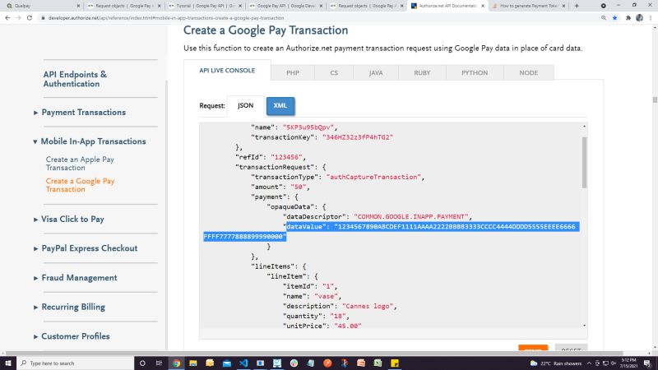The width and height of the screenshot is (658, 370).
Task: Open the Mail app from the taskbar
Action: tap(227, 363)
